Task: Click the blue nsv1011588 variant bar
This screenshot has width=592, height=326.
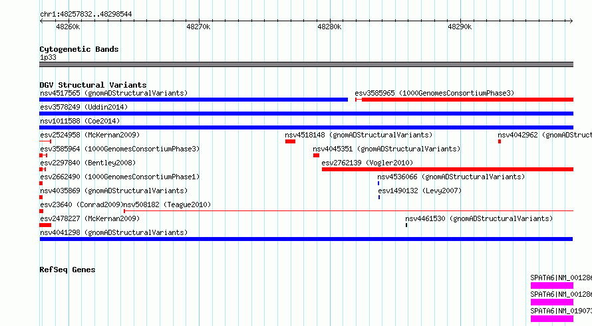Action: click(x=306, y=127)
